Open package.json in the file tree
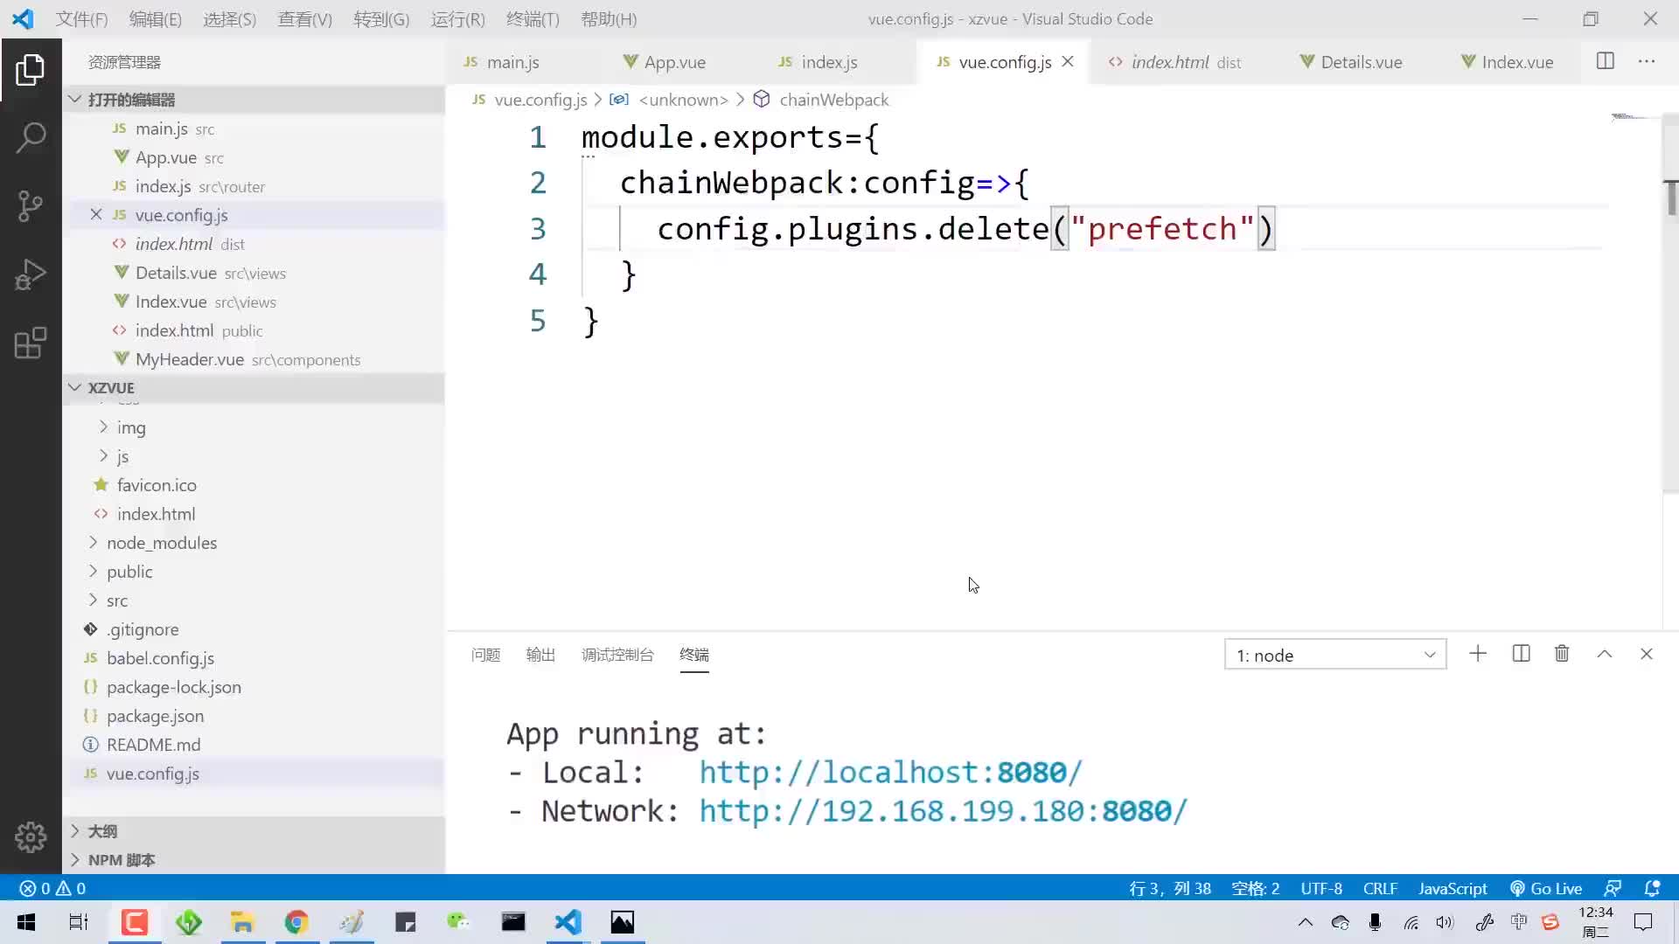The image size is (1679, 944). [155, 716]
